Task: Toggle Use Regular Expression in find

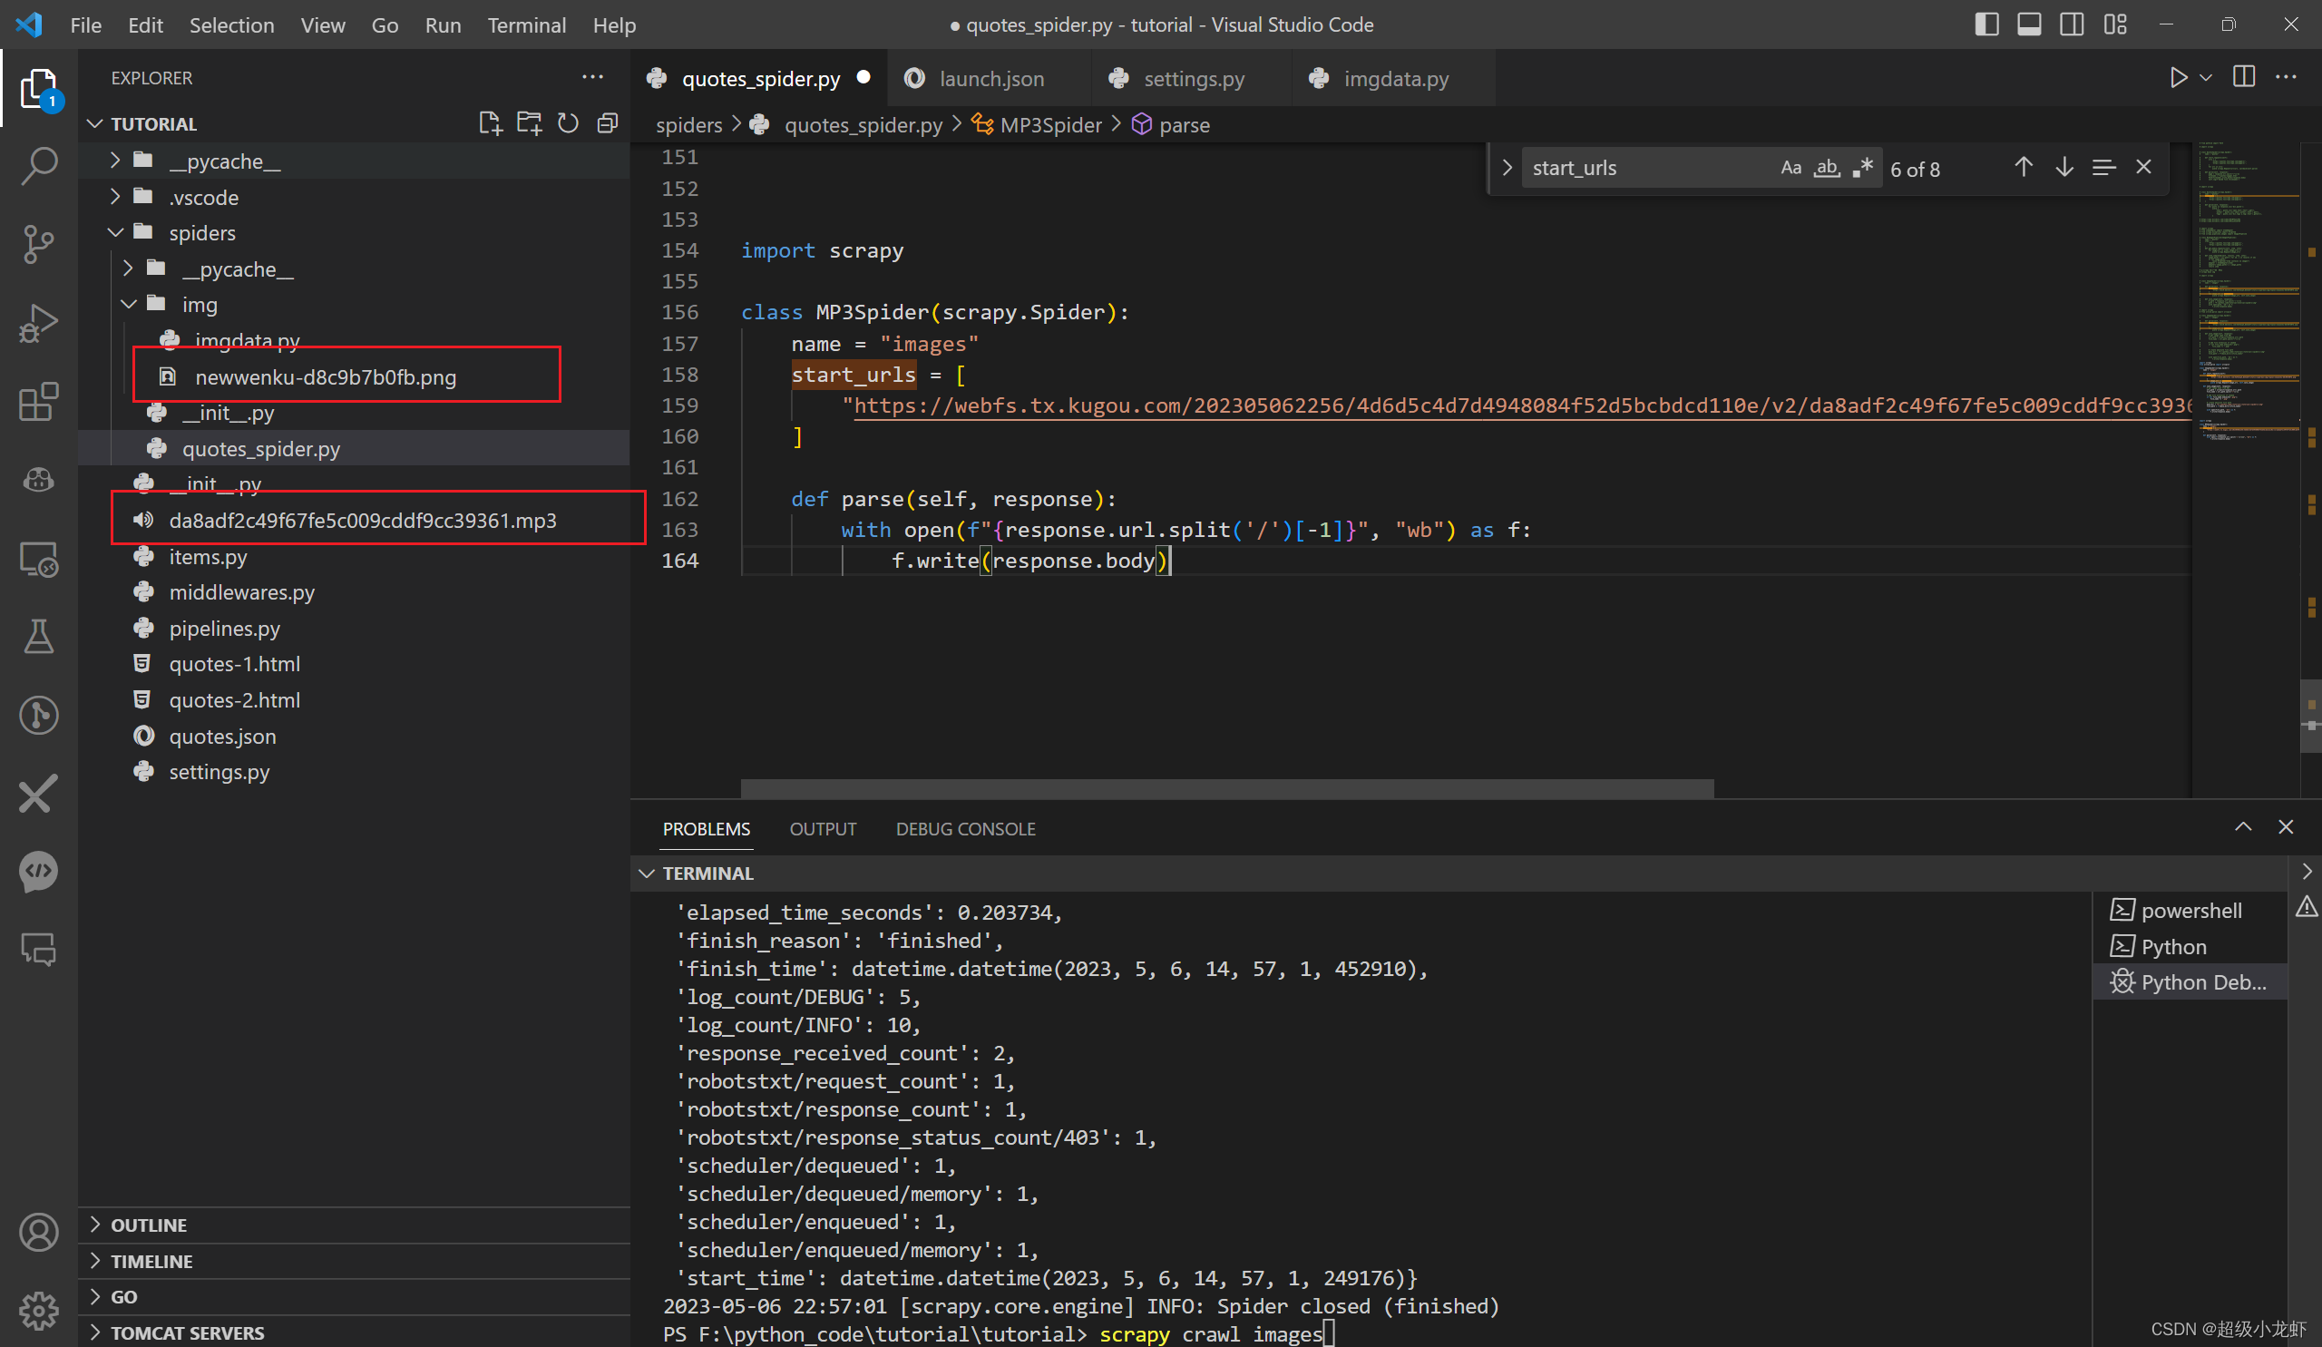Action: point(1862,168)
